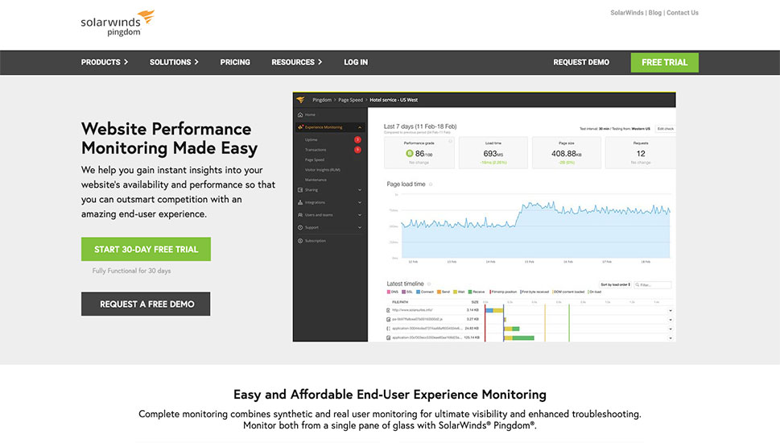Click the DNS pink legend swatch

(x=389, y=292)
